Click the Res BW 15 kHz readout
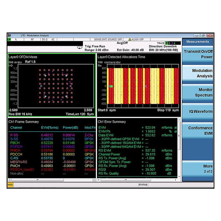 [x=20, y=114]
